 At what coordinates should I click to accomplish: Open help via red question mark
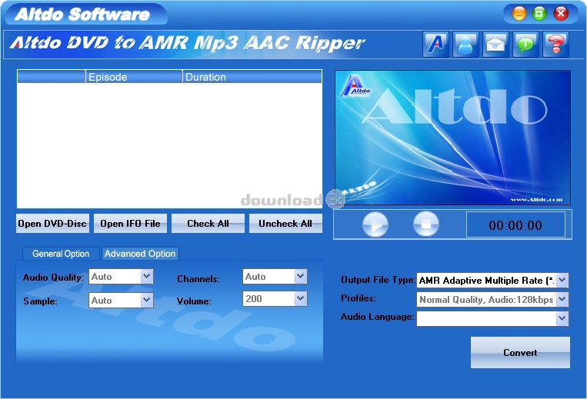(556, 45)
